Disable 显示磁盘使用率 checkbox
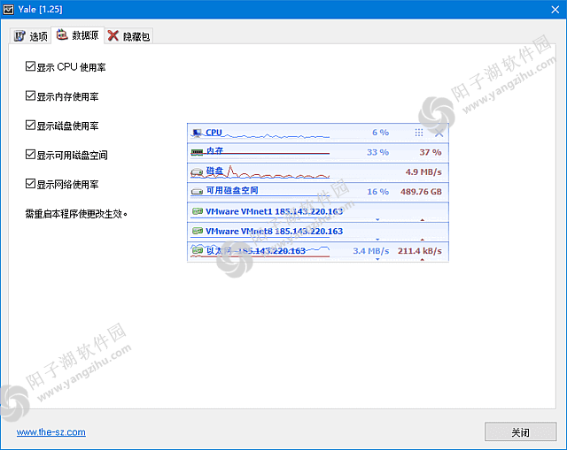567x450 pixels. 30,126
